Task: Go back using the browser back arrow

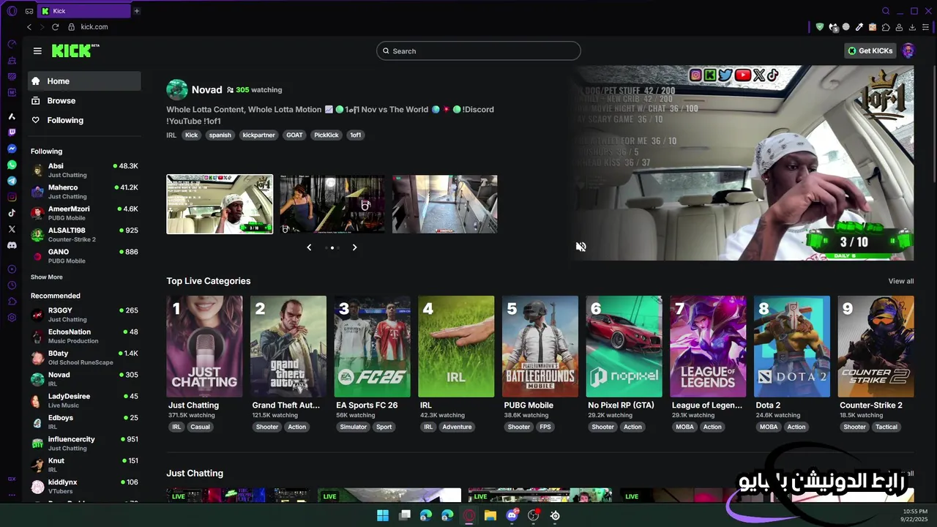Action: click(x=29, y=27)
